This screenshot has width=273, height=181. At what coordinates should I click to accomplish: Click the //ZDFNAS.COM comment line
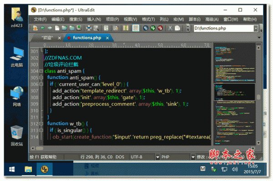[63, 58]
